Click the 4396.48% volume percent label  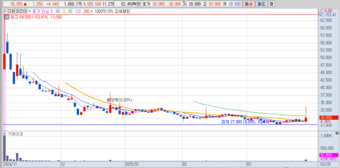[328, 159]
